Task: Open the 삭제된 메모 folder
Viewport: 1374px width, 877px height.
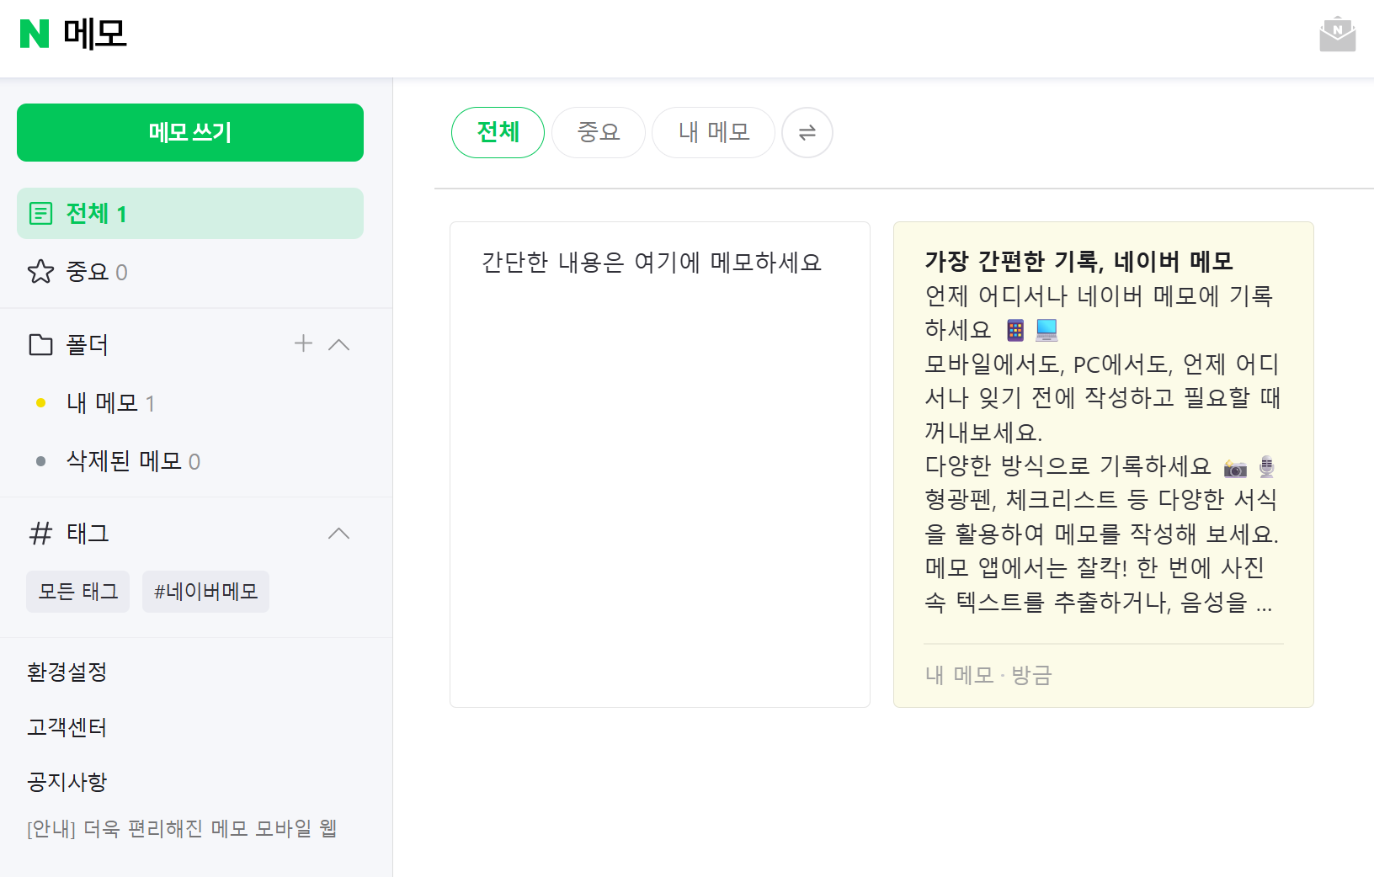Action: click(x=124, y=461)
